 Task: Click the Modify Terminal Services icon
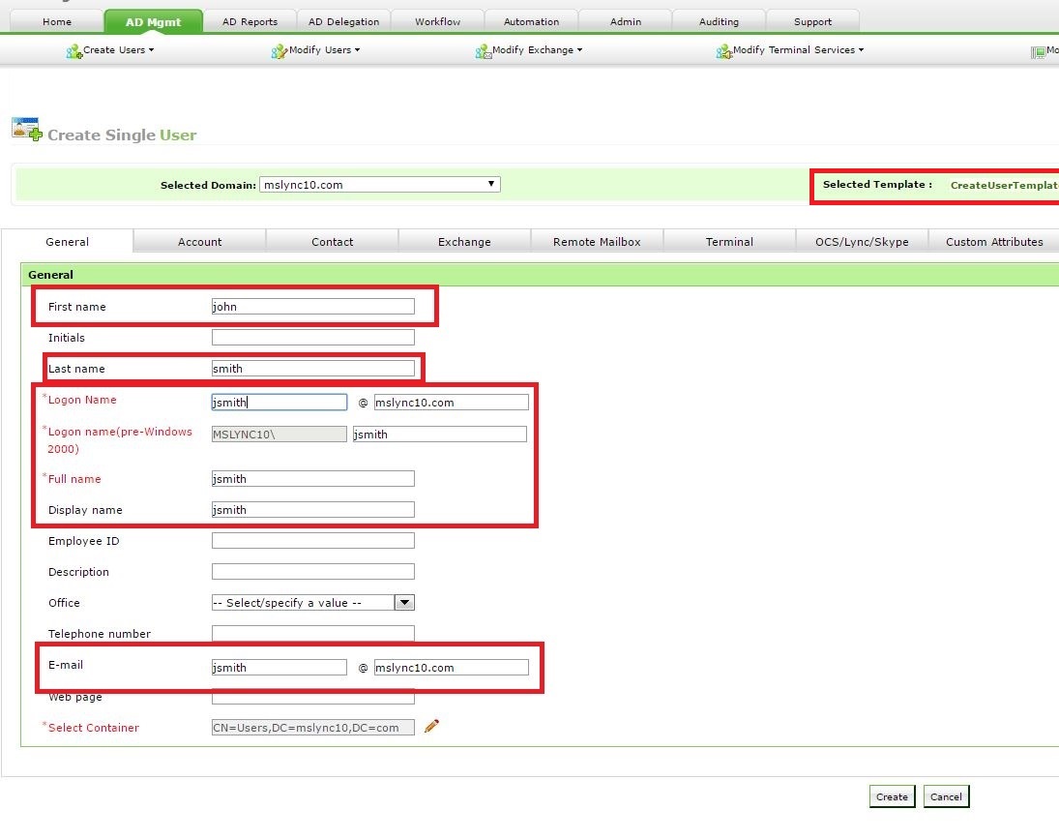pyautogui.click(x=724, y=51)
